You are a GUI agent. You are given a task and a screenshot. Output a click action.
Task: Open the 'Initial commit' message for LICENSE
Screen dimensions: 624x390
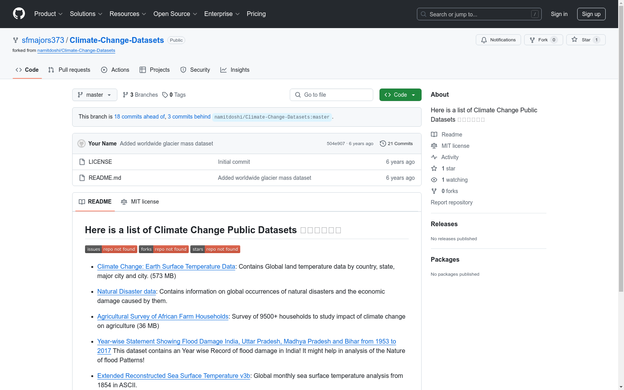click(x=234, y=162)
